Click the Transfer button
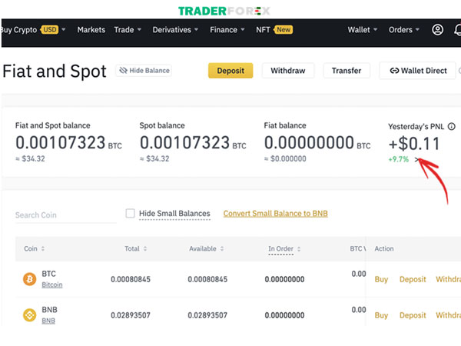 (x=347, y=71)
